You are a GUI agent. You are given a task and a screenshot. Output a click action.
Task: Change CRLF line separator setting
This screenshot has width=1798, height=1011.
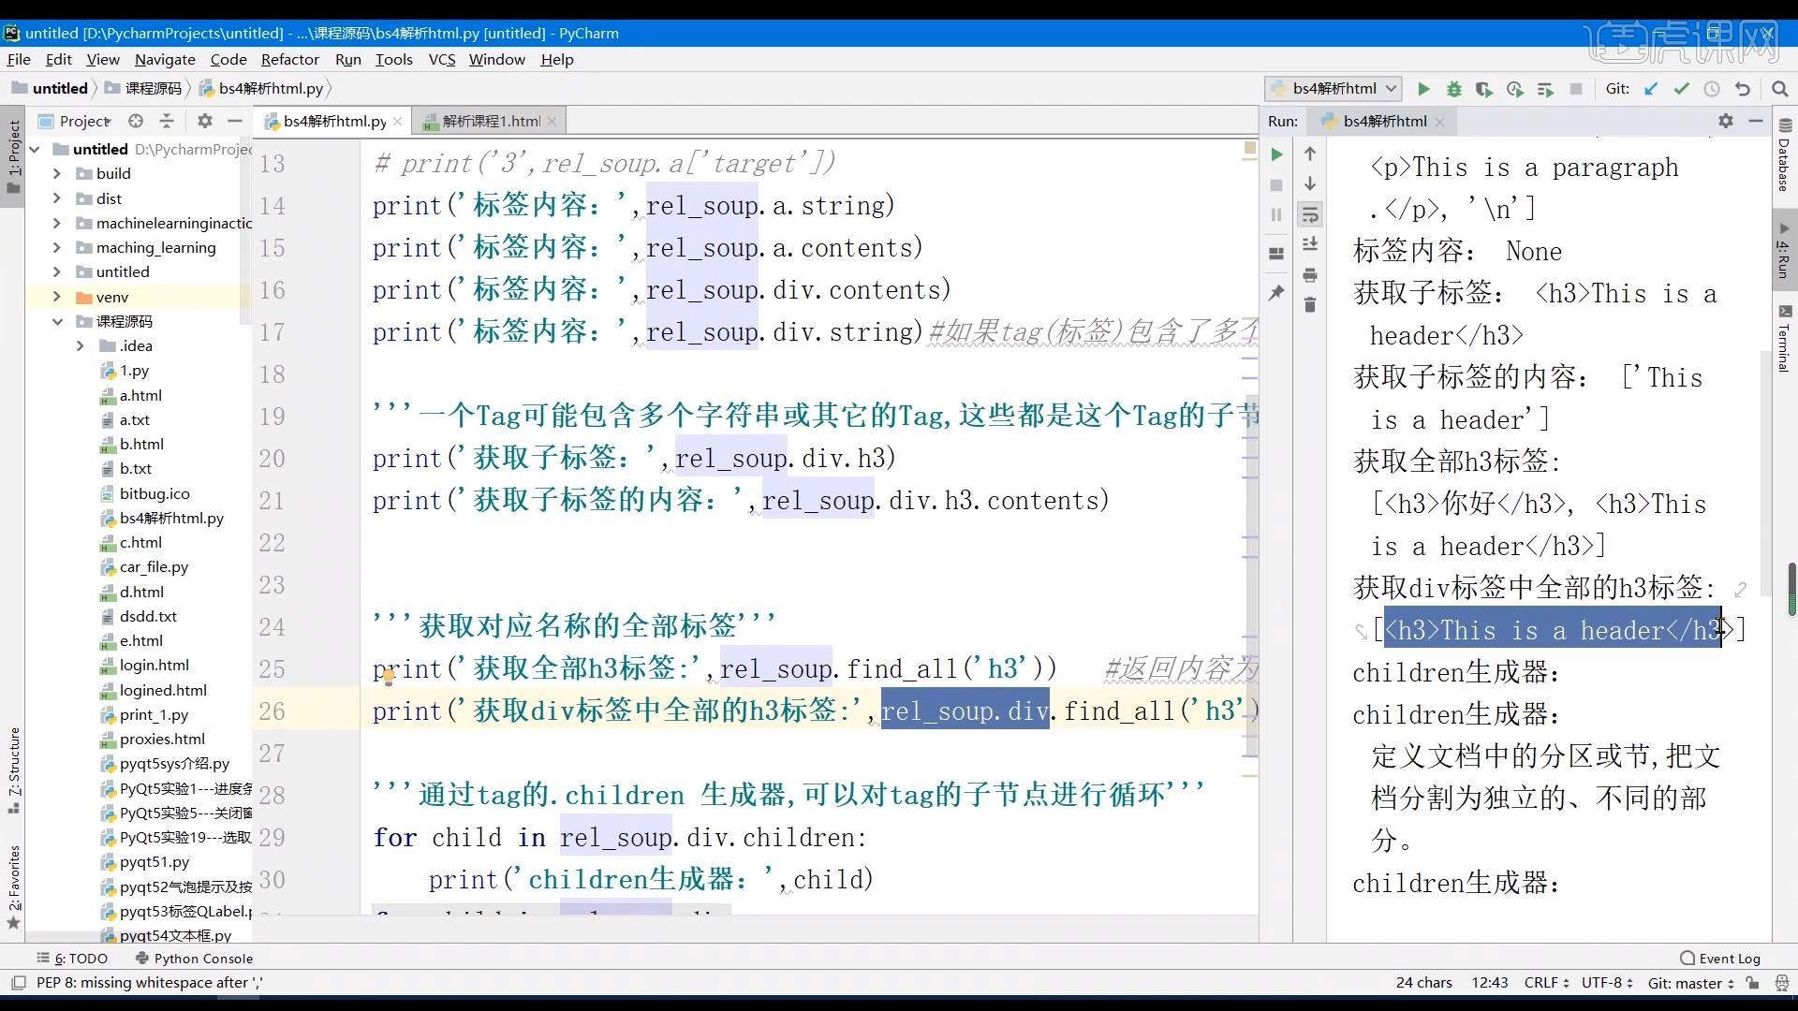click(1546, 983)
